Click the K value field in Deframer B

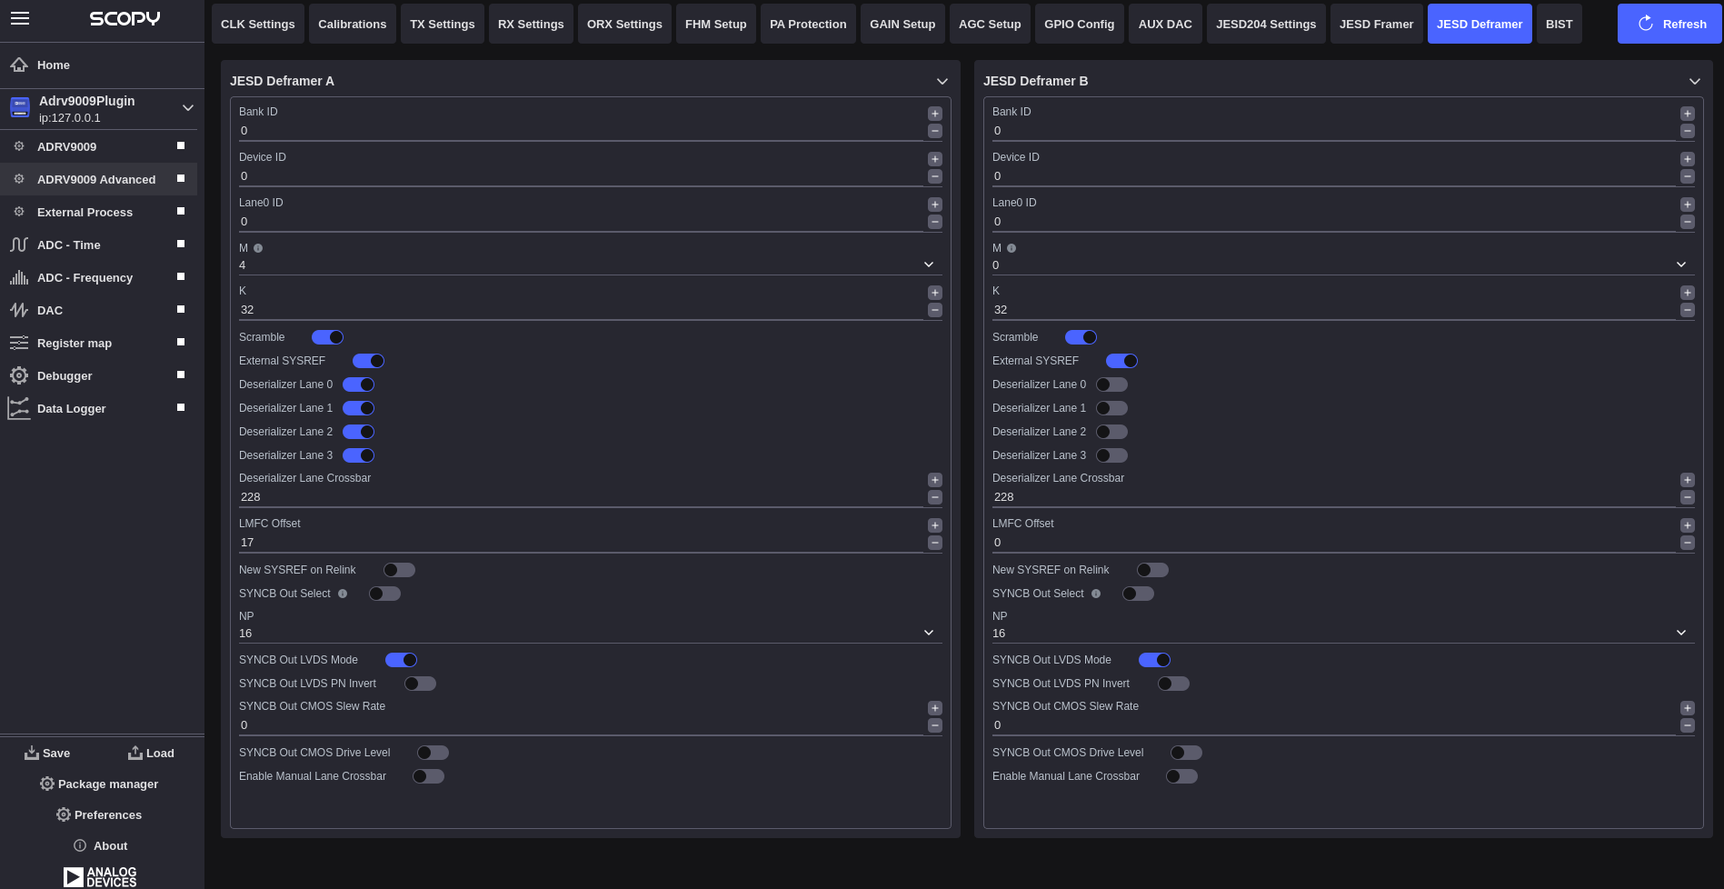[1333, 310]
